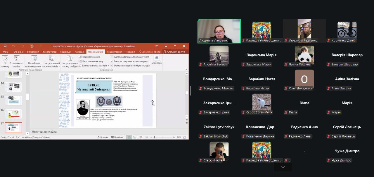374x177 pixels.
Task: Uncheck 'Використовувати хронометраж' checkbox
Action: click(x=111, y=61)
